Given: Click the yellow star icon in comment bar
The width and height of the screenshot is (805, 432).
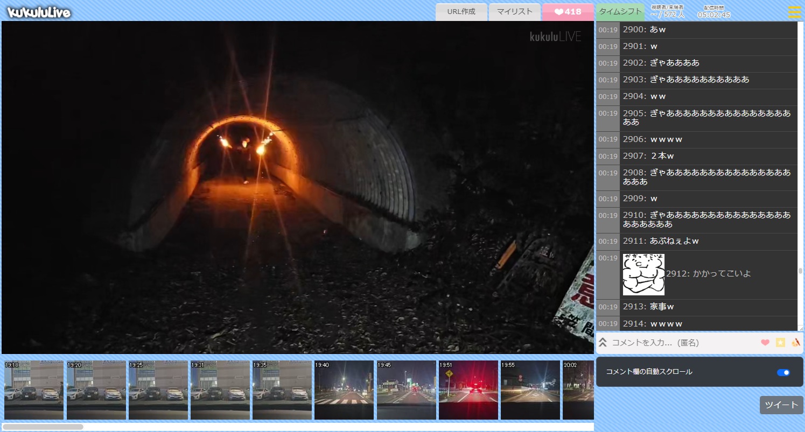Looking at the screenshot, I should click(x=780, y=343).
